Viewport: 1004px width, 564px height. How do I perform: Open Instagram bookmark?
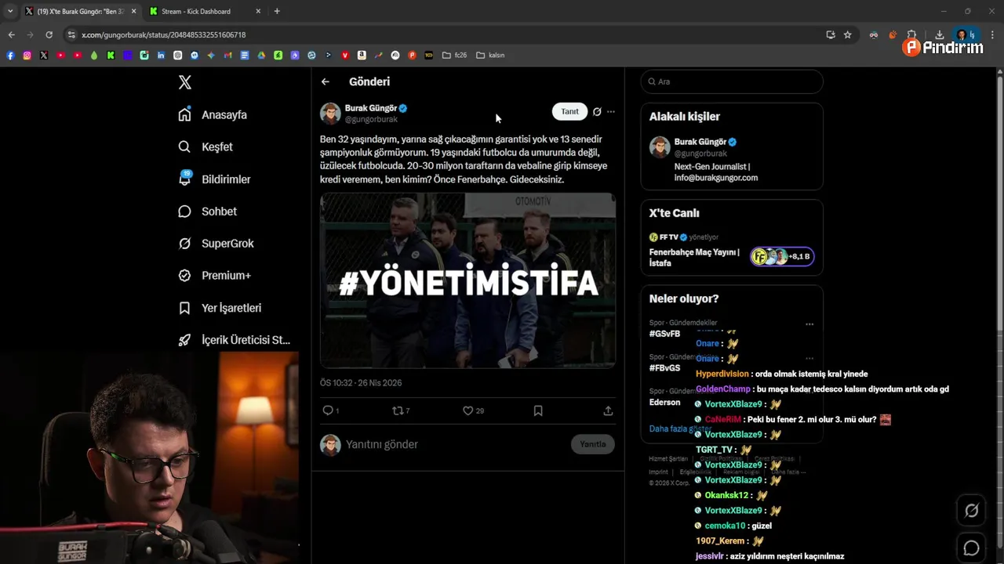27,55
